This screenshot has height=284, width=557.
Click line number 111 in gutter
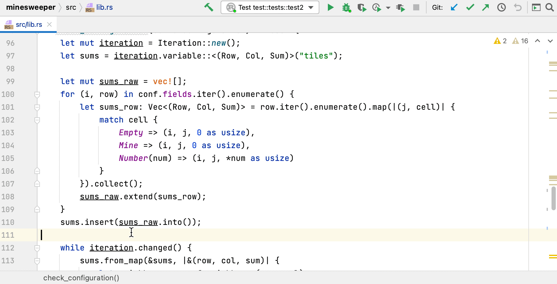point(8,235)
